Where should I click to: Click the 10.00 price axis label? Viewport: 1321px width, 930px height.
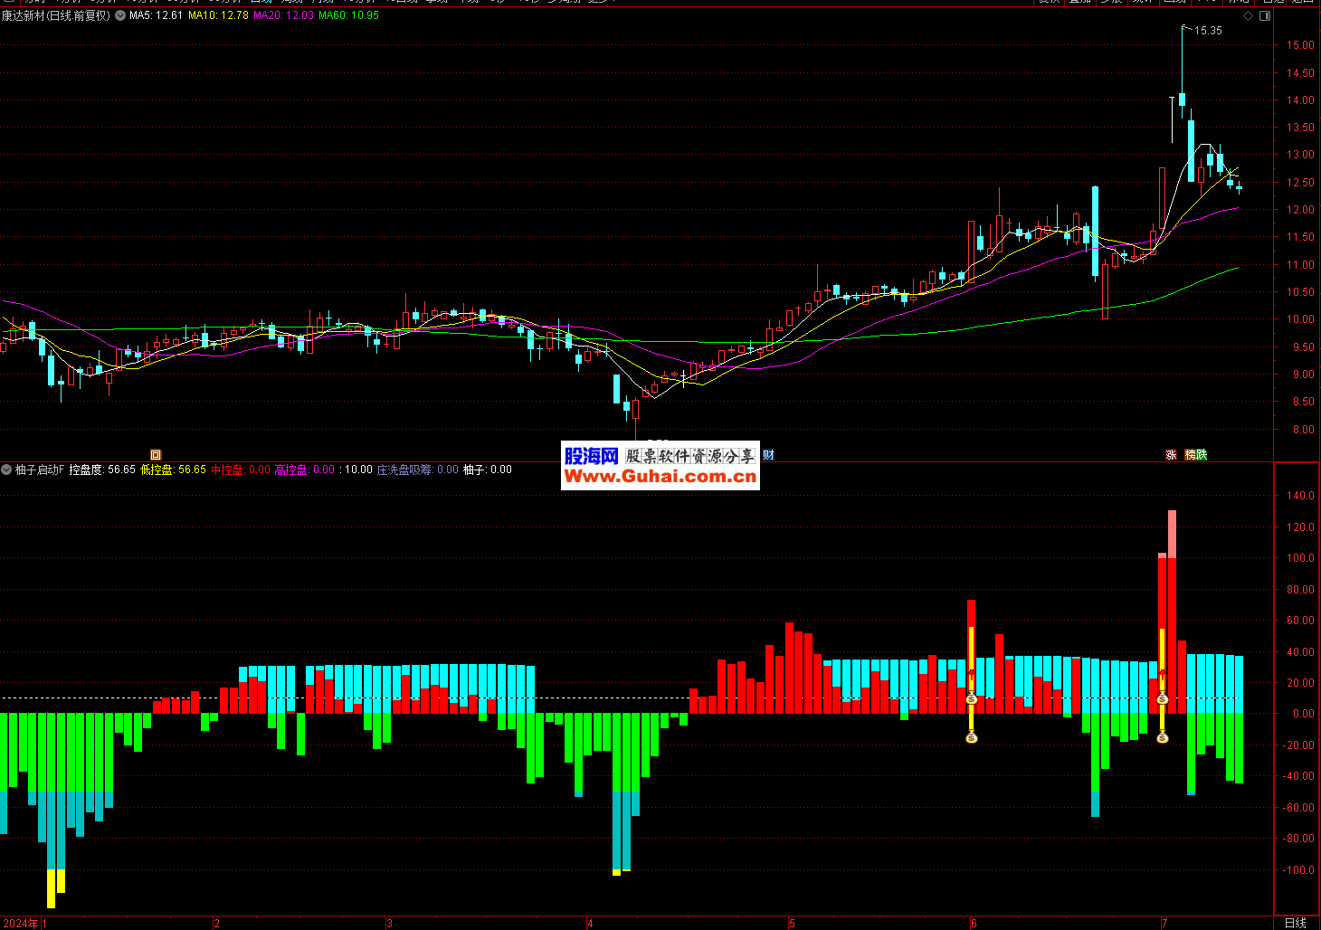click(1302, 319)
